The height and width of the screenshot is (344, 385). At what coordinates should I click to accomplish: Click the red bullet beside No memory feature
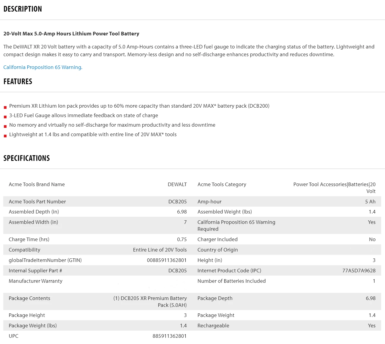click(x=5, y=126)
